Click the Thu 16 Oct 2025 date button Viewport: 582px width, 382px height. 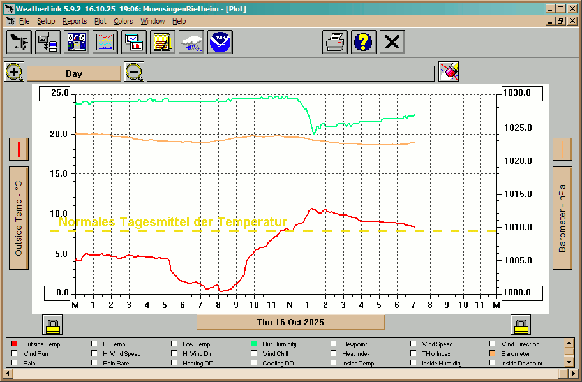click(290, 322)
